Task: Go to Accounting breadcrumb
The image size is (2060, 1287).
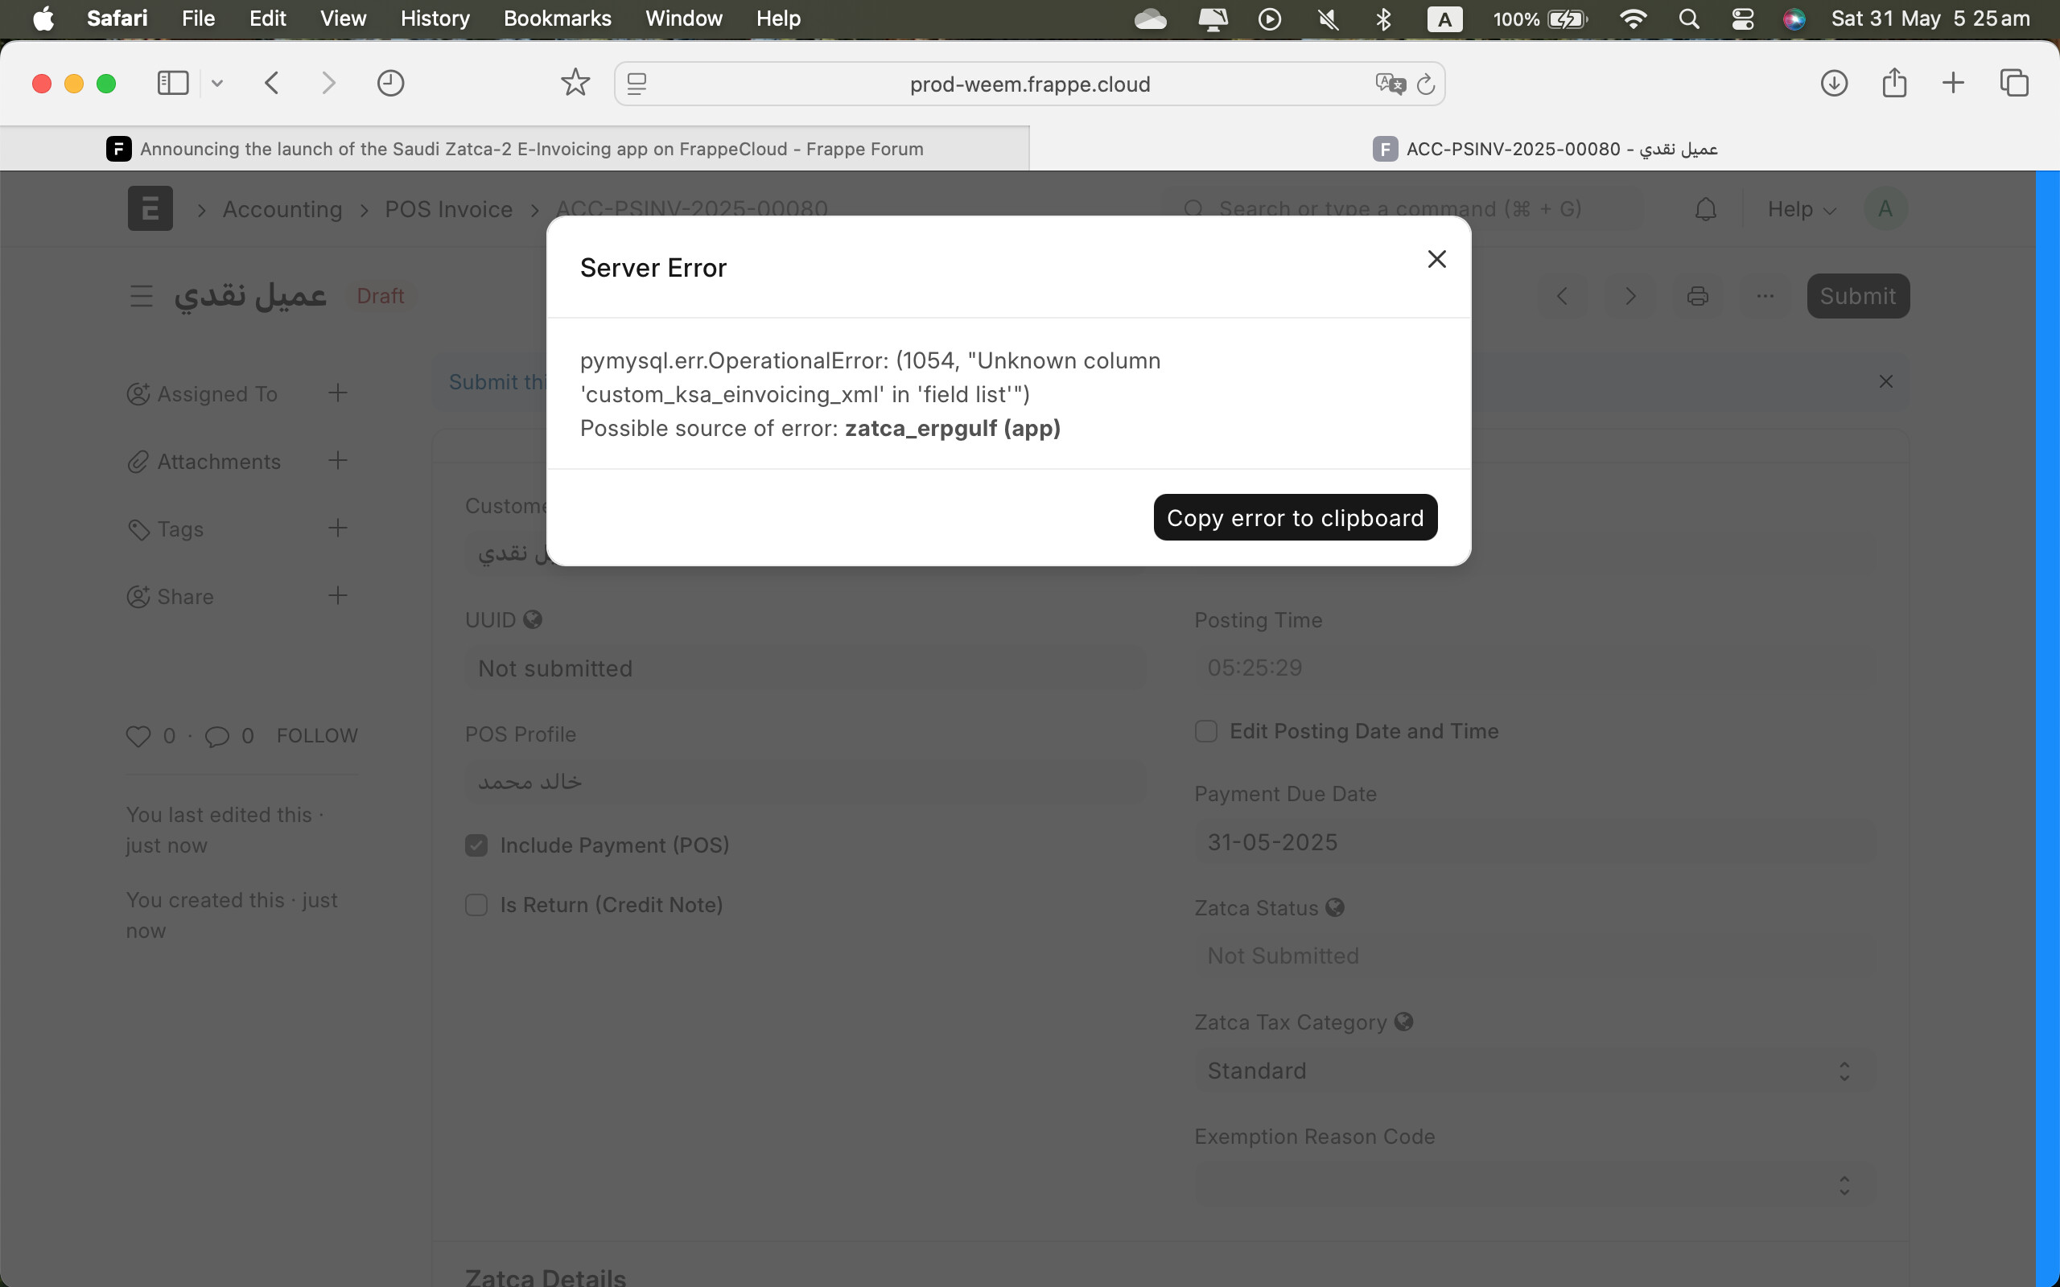Action: click(x=282, y=209)
